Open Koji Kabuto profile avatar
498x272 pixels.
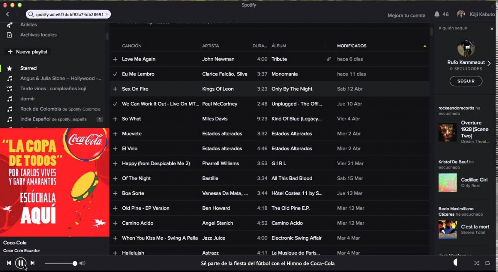(x=461, y=14)
